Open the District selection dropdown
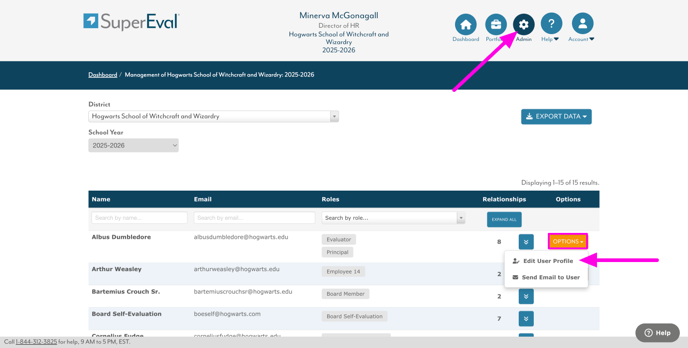Screen dimensions: 688x348 (213, 116)
